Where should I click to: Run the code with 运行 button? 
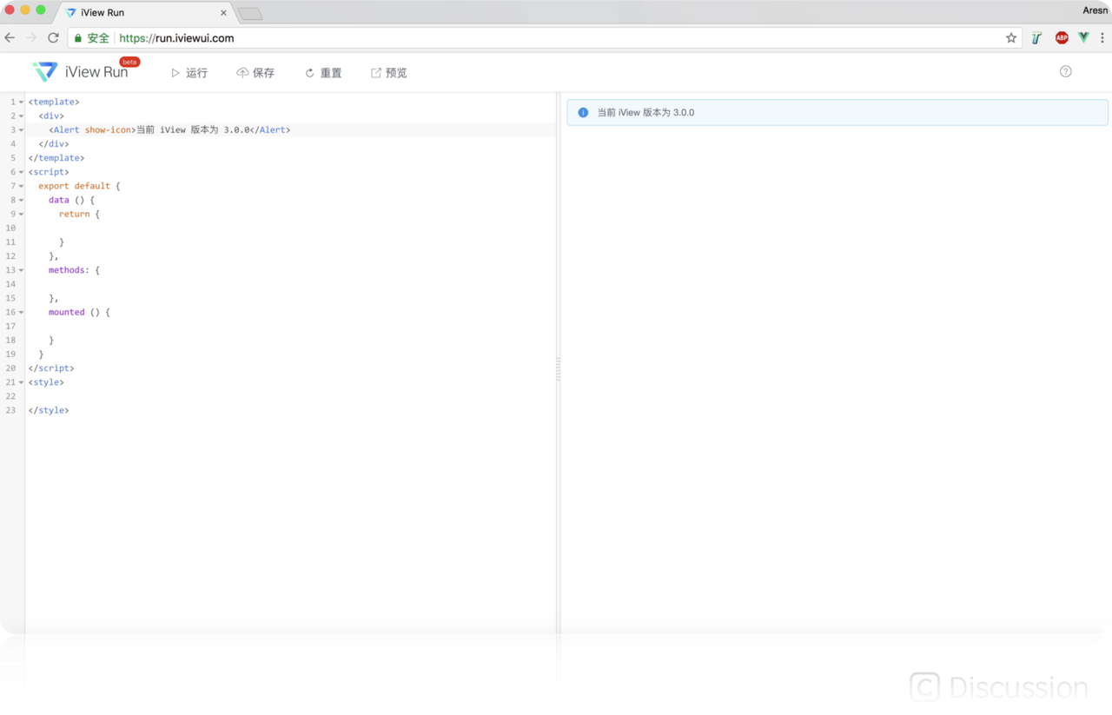click(x=189, y=73)
